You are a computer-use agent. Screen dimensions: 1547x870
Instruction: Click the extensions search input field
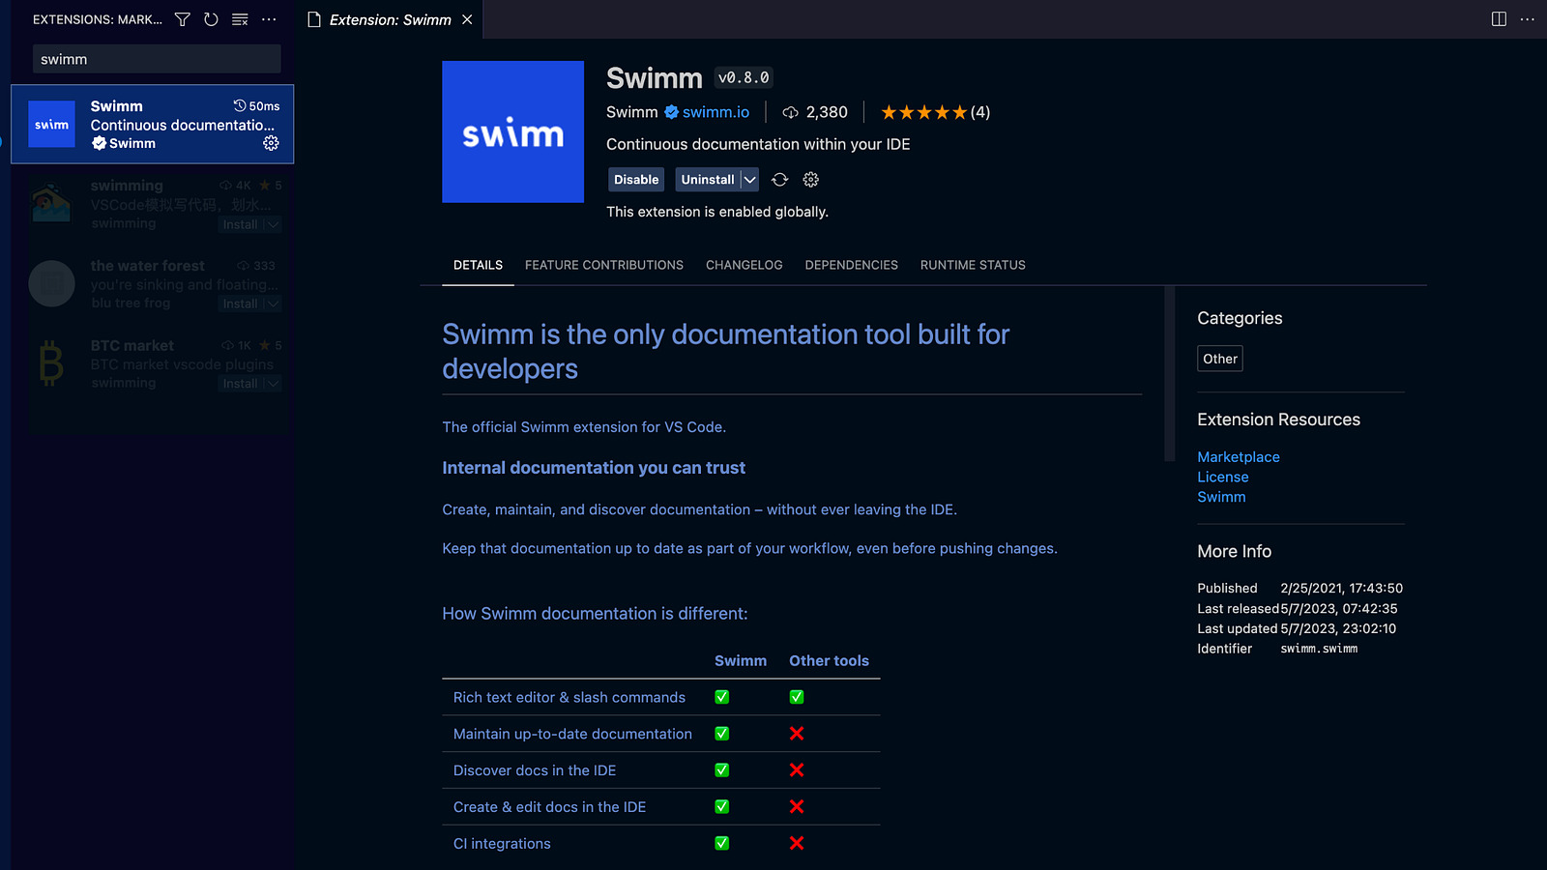coord(157,59)
